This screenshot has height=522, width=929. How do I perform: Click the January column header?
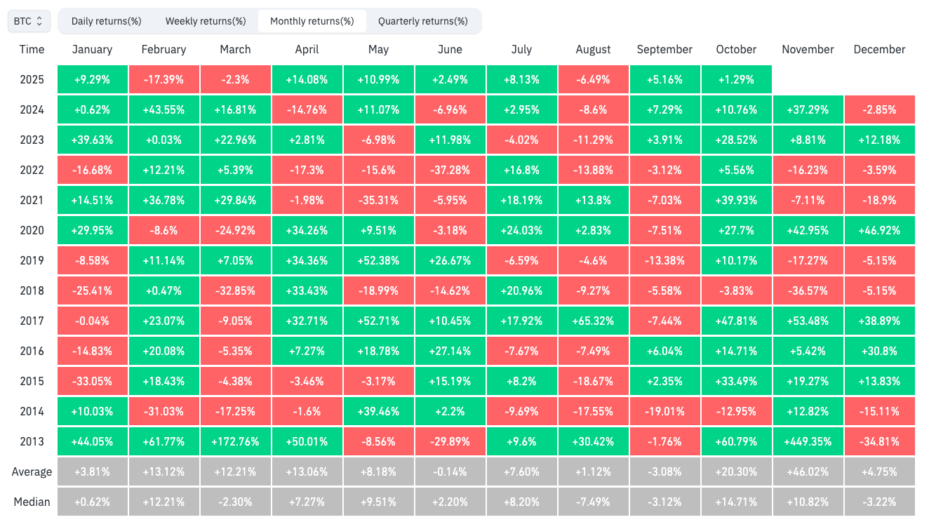click(92, 49)
